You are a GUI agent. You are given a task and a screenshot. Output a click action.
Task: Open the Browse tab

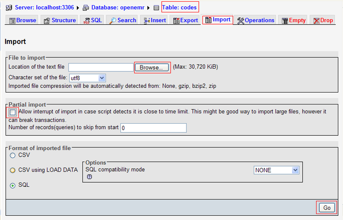[22, 20]
